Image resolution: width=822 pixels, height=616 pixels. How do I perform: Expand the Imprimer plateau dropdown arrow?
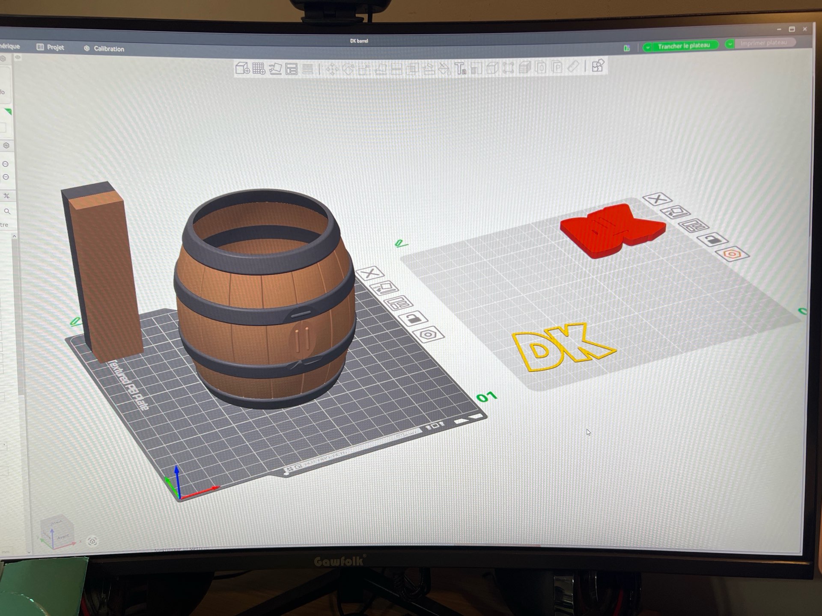[x=730, y=44]
